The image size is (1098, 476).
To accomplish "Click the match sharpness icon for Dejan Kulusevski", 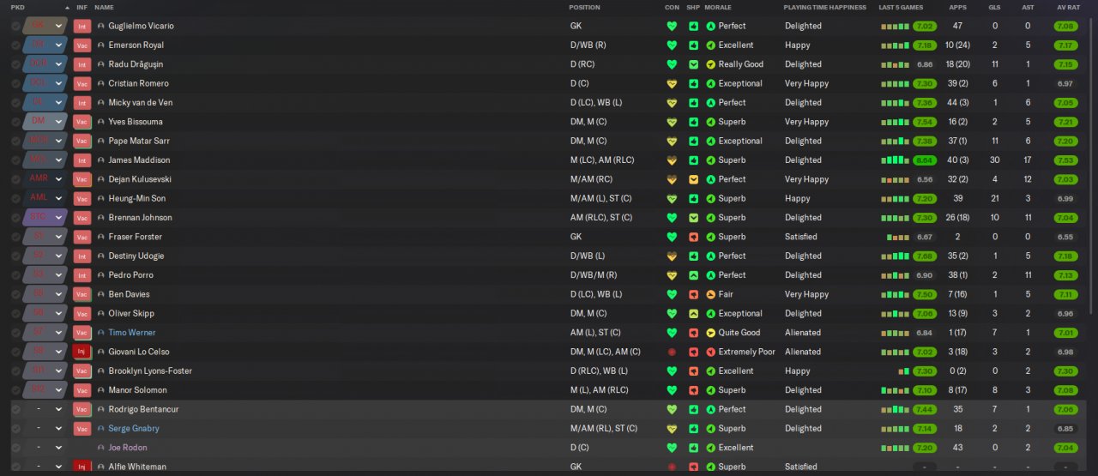I will point(693,179).
